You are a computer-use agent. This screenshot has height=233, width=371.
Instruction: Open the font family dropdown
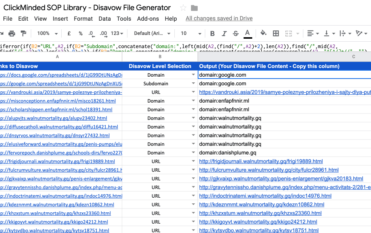tap(152, 33)
